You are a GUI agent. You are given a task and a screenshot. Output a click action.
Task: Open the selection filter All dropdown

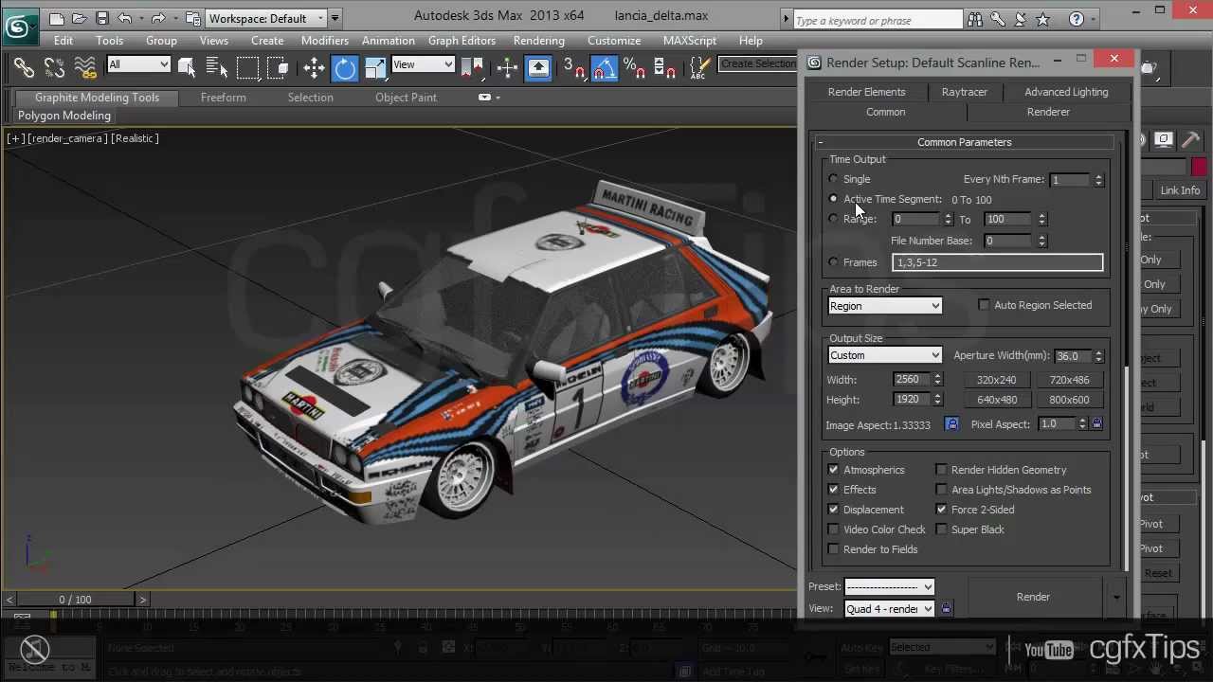138,64
